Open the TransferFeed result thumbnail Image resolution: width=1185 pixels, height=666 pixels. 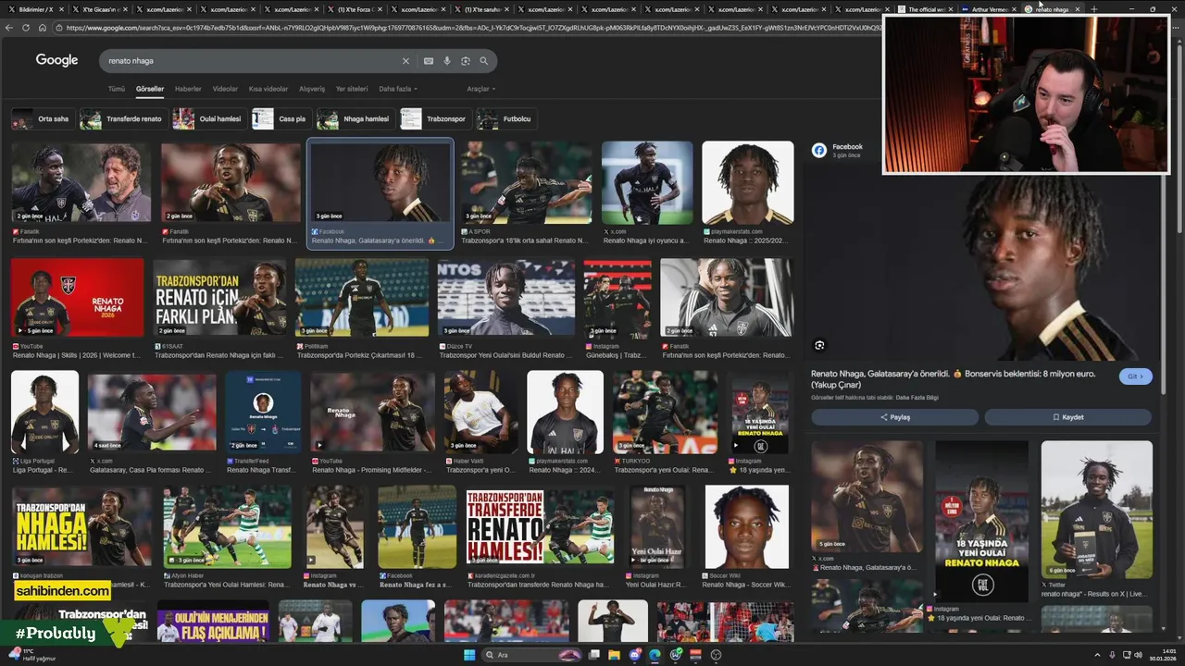click(263, 412)
